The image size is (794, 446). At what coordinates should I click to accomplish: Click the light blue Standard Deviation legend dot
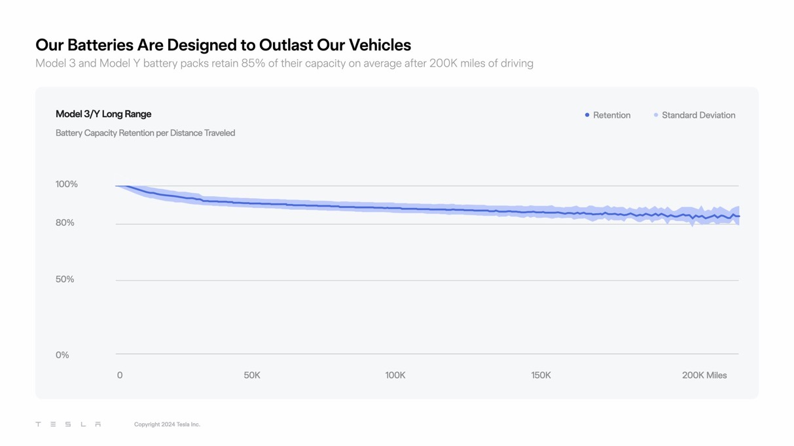point(656,115)
